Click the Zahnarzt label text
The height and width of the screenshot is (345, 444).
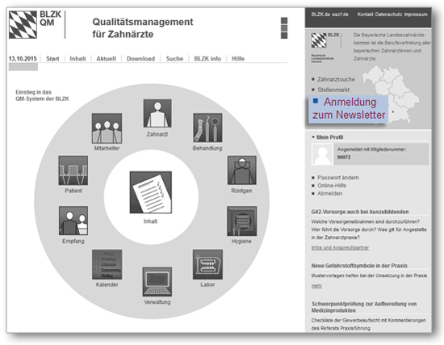[x=157, y=134]
